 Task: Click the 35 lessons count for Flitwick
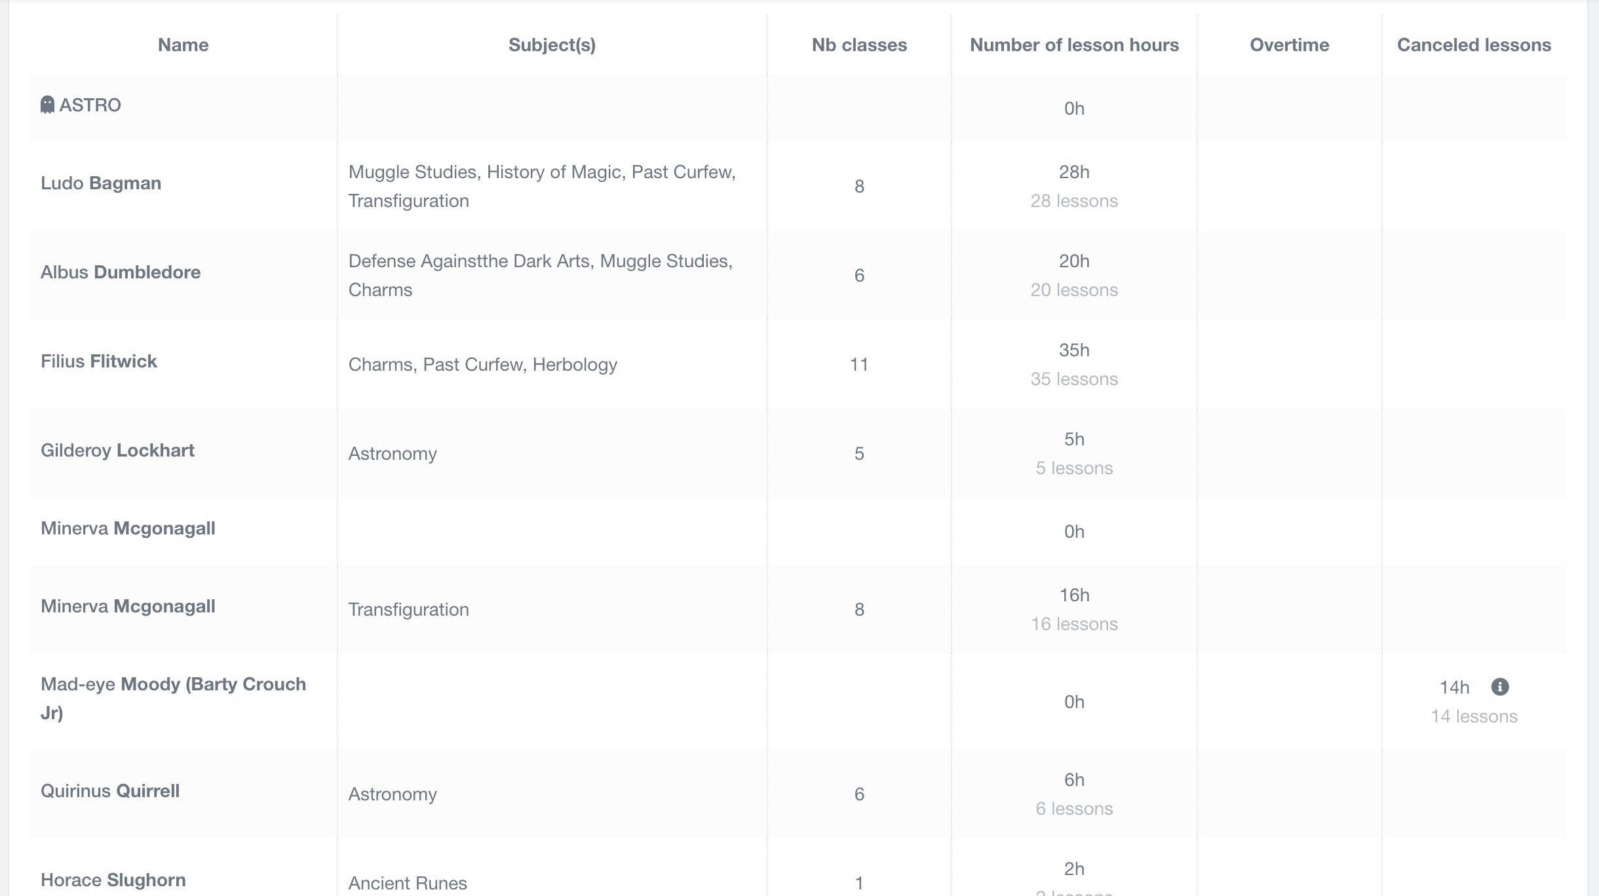point(1073,379)
